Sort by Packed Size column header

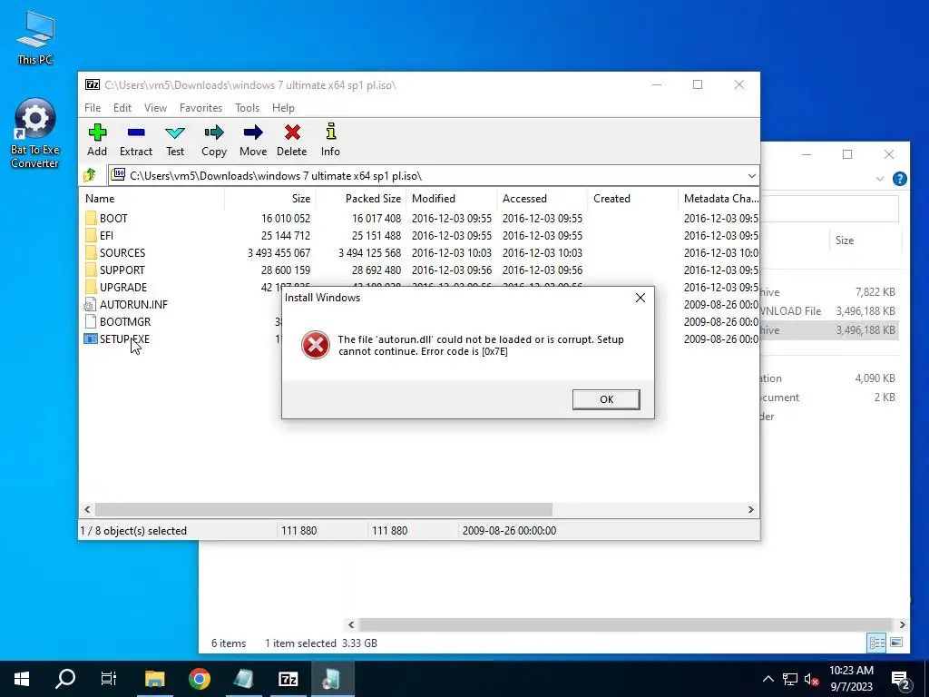(361, 199)
